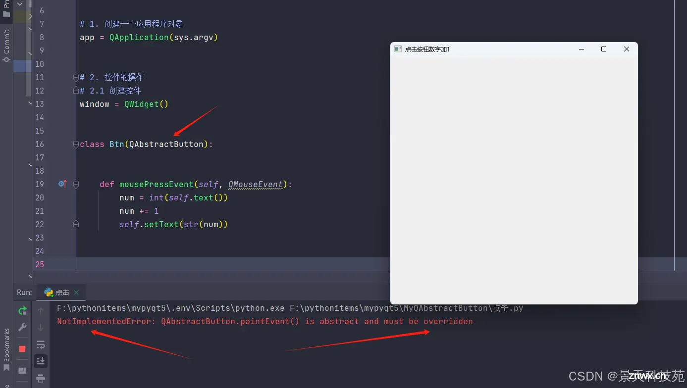Image resolution: width=687 pixels, height=388 pixels.
Task: Click the QAbstractButton class name in code
Action: pos(166,144)
